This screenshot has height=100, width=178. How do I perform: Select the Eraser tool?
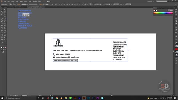click(5, 21)
